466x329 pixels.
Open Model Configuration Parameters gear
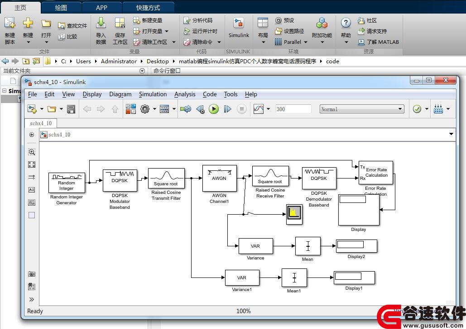click(x=145, y=109)
